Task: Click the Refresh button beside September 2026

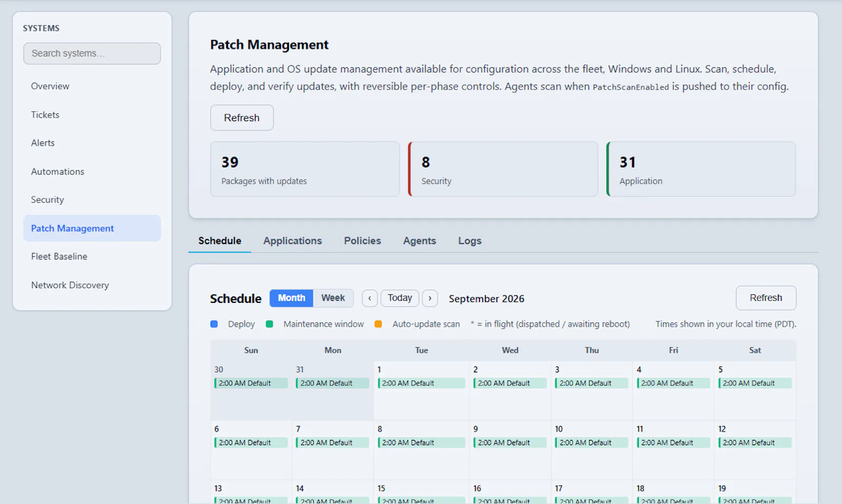Action: point(766,298)
